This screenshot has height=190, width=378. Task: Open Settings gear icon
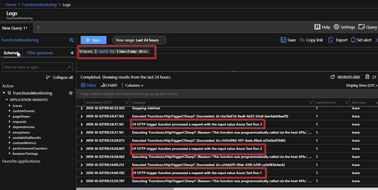(336, 27)
